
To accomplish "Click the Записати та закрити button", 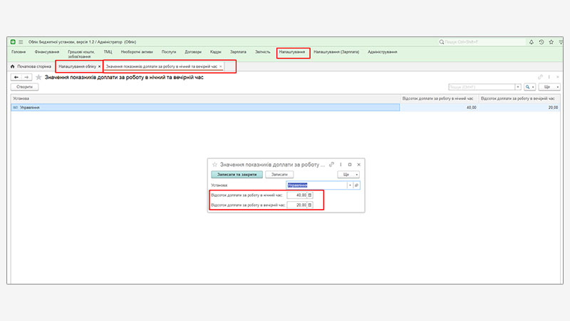I will 237,174.
